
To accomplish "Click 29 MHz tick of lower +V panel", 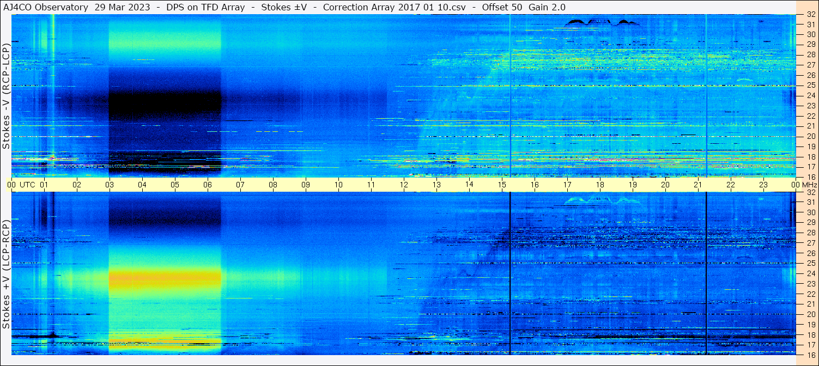I will coord(810,222).
